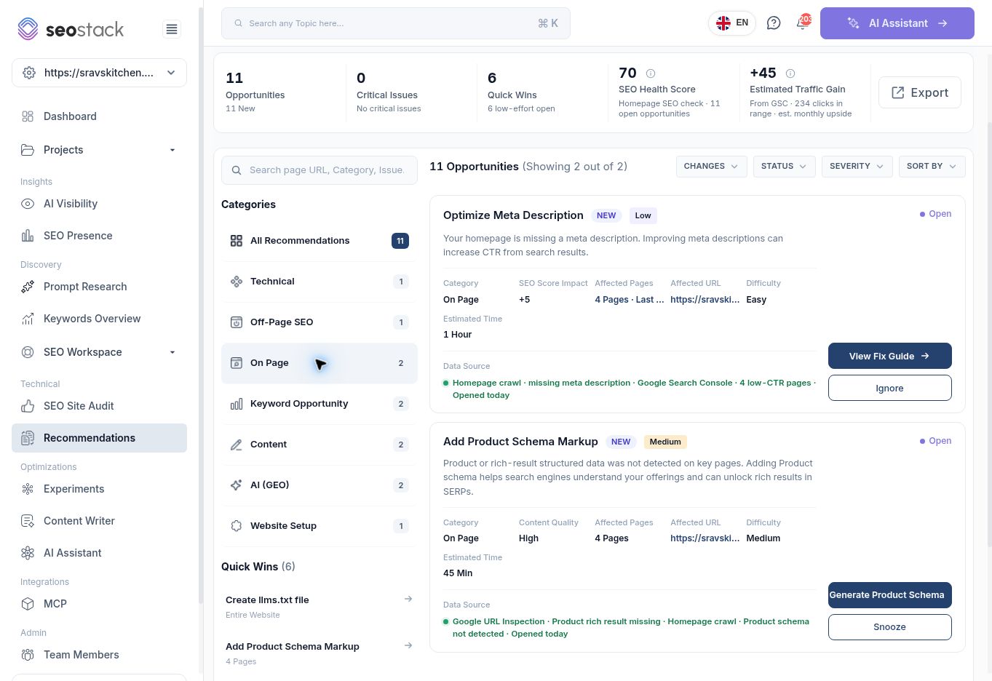The width and height of the screenshot is (992, 681).
Task: Open the site selector dropdown https://sravskitchen
Action: click(x=99, y=73)
